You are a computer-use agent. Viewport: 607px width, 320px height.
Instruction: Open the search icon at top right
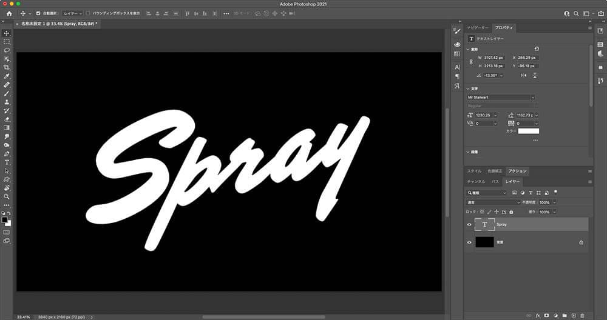576,13
